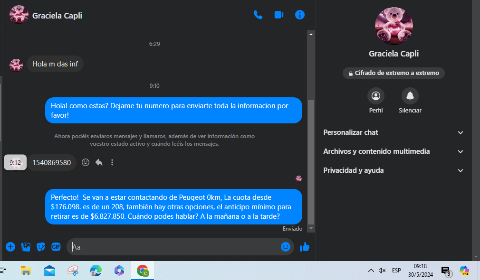Open the emoji picker in message box

[x=285, y=247]
